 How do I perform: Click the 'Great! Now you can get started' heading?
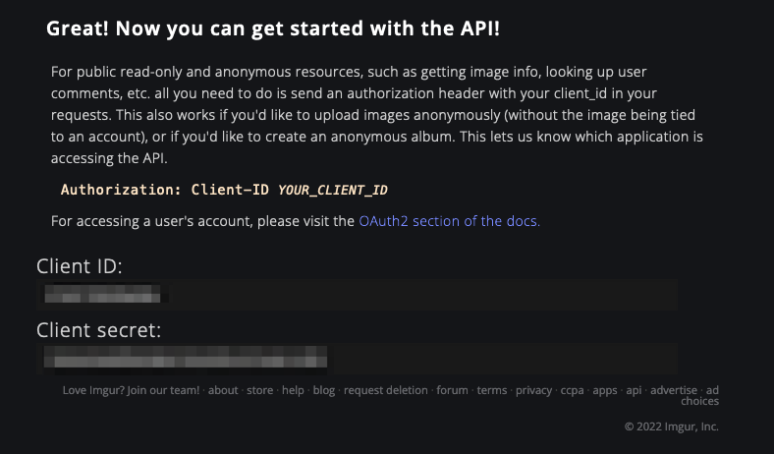[273, 28]
